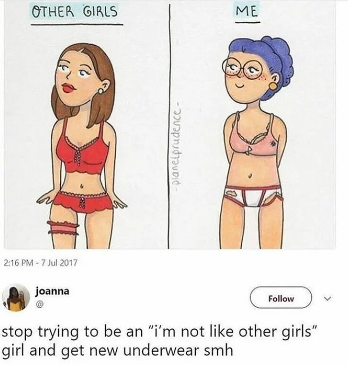Viewport: 348px width, 365px height.
Task: Click the vertical divider line between panels
Action: pyautogui.click(x=169, y=127)
